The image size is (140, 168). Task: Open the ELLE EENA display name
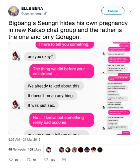(x=32, y=9)
